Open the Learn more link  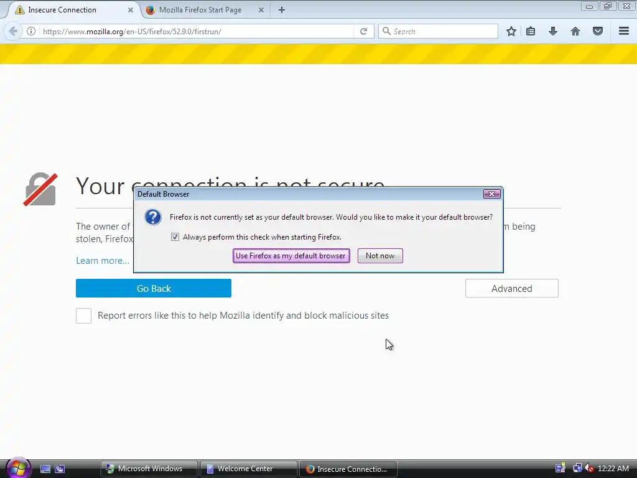tap(103, 261)
